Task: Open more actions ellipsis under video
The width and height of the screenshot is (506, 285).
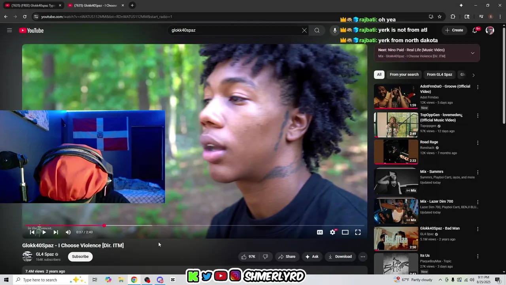Action: (x=363, y=256)
